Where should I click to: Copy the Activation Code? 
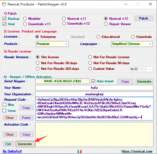point(26,134)
